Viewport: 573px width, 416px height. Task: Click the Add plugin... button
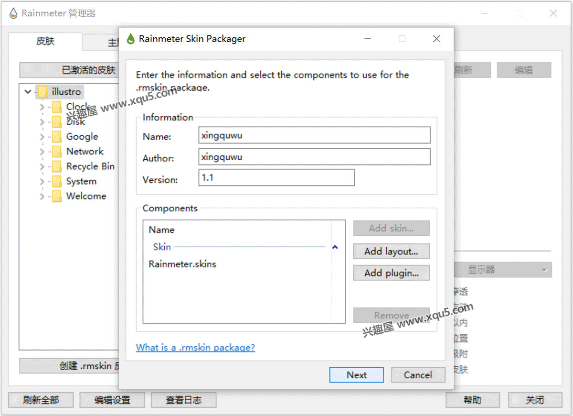click(x=392, y=273)
